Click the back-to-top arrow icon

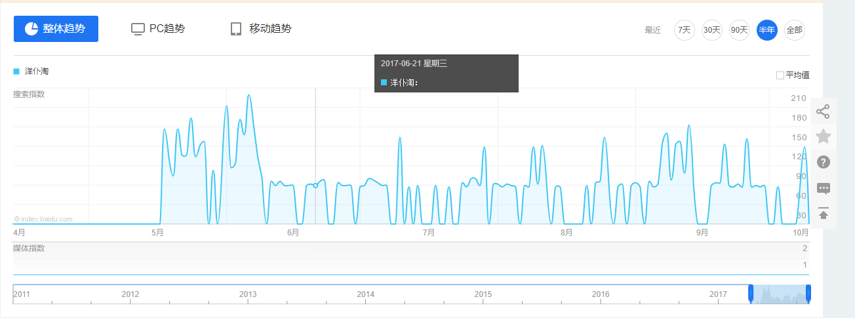click(x=824, y=214)
